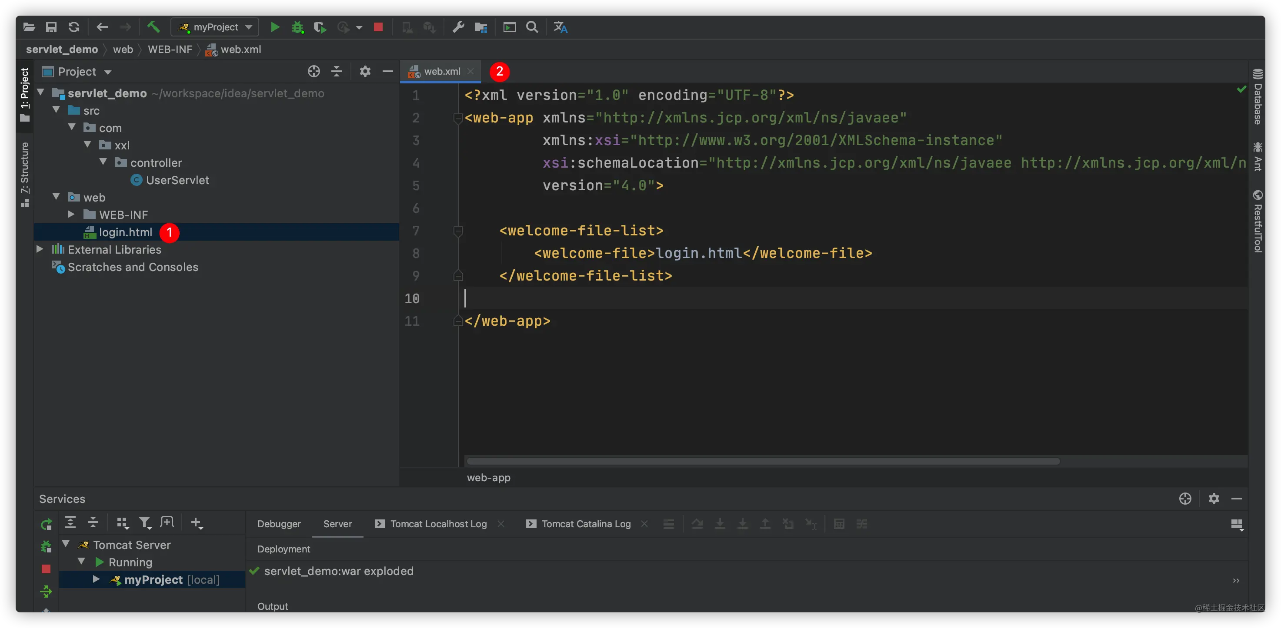The width and height of the screenshot is (1281, 628).
Task: Switch to the Debugger tab
Action: coord(278,524)
